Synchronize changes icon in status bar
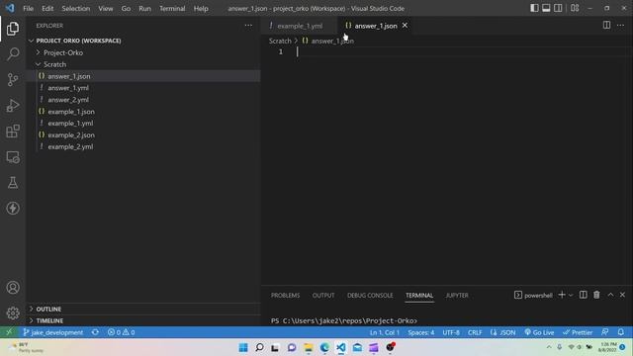This screenshot has width=633, height=356. [x=95, y=332]
